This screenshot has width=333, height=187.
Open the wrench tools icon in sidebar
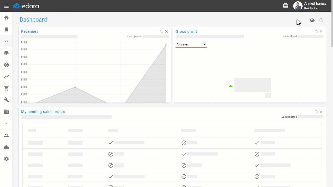pos(7,100)
